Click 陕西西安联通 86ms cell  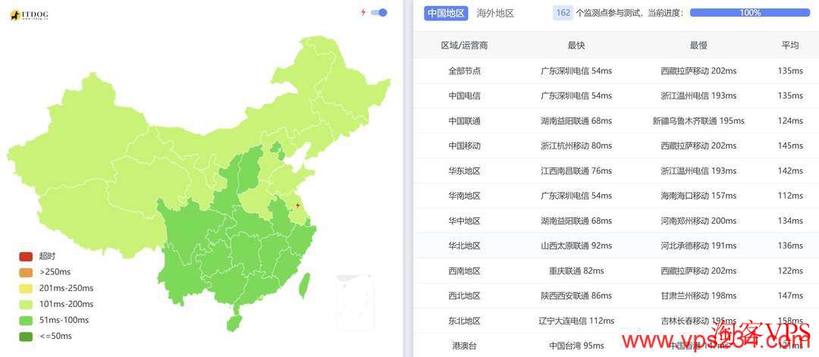576,296
